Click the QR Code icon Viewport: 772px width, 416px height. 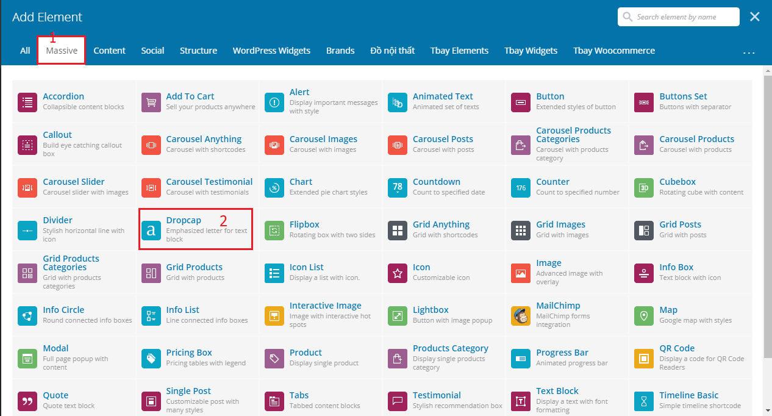pos(644,358)
